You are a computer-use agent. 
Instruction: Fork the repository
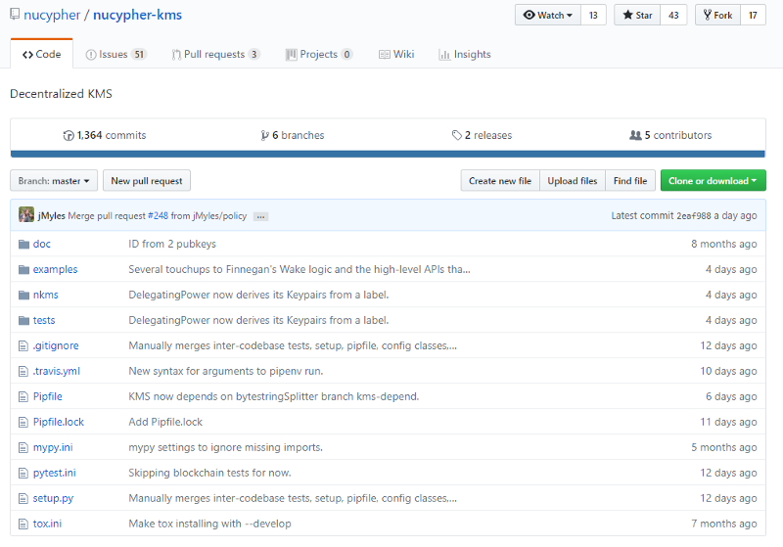tap(717, 15)
